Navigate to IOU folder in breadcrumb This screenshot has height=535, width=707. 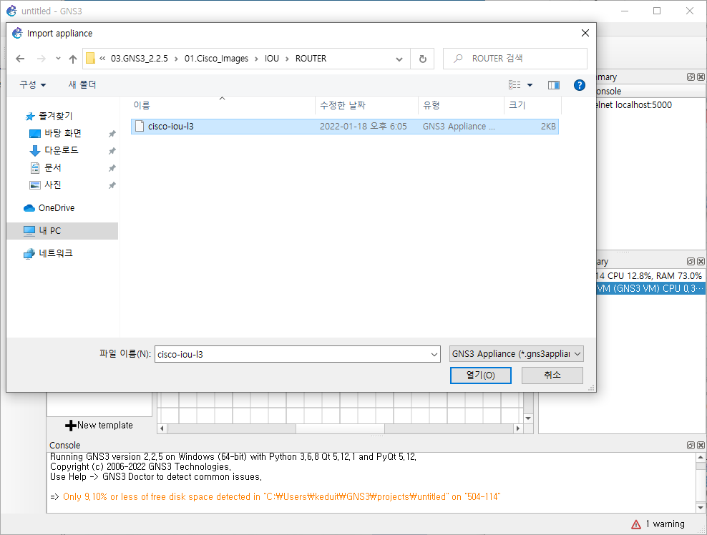(x=272, y=59)
